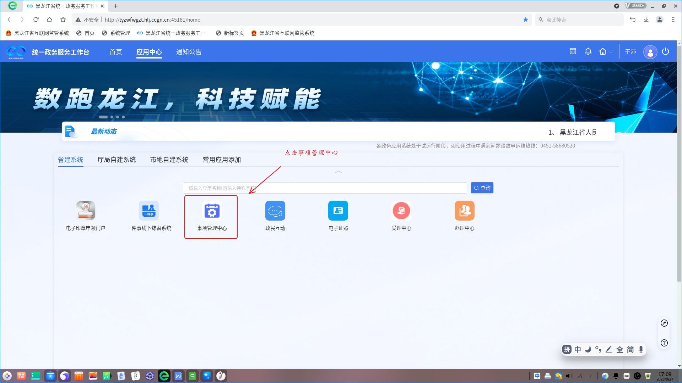Click the 查询 search button
This screenshot has height=383, width=682.
[x=482, y=188]
